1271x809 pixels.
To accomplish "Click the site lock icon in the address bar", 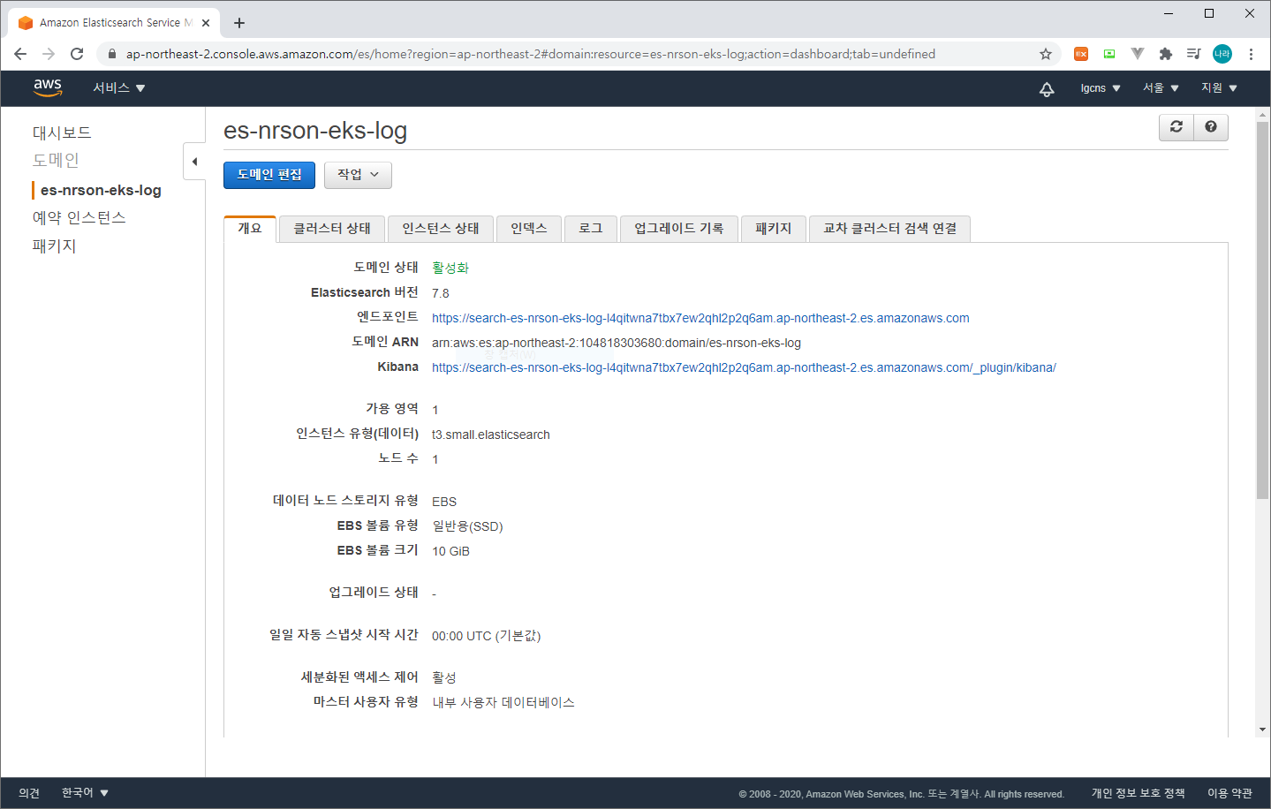I will click(111, 54).
